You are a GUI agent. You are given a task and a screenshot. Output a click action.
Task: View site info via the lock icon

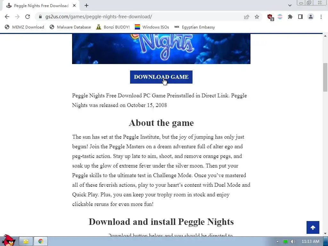(40, 17)
